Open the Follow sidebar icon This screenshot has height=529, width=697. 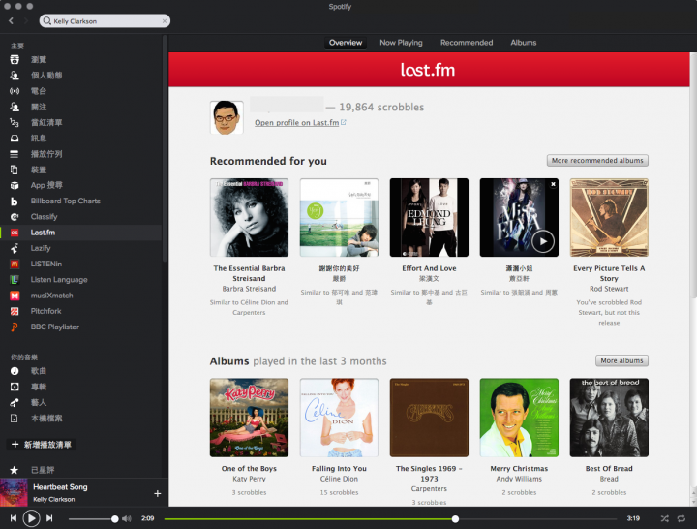pyautogui.click(x=15, y=107)
